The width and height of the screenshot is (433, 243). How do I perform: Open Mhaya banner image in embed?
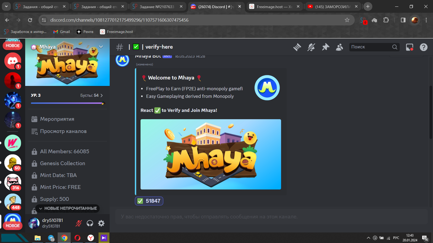pos(211,154)
